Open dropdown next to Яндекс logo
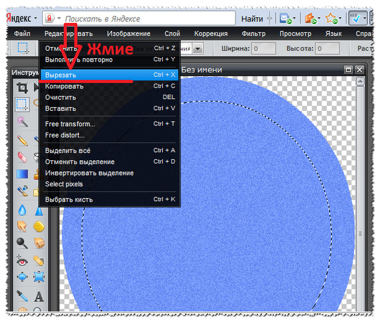Image resolution: width=380 pixels, height=322 pixels. click(x=35, y=18)
